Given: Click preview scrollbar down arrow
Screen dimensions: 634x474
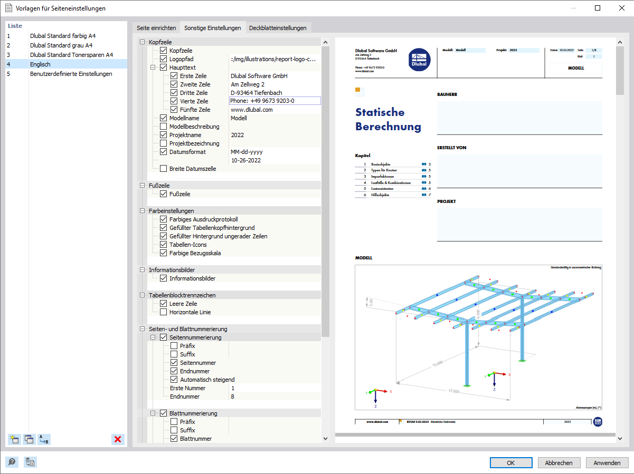Looking at the screenshot, I should pyautogui.click(x=620, y=438).
